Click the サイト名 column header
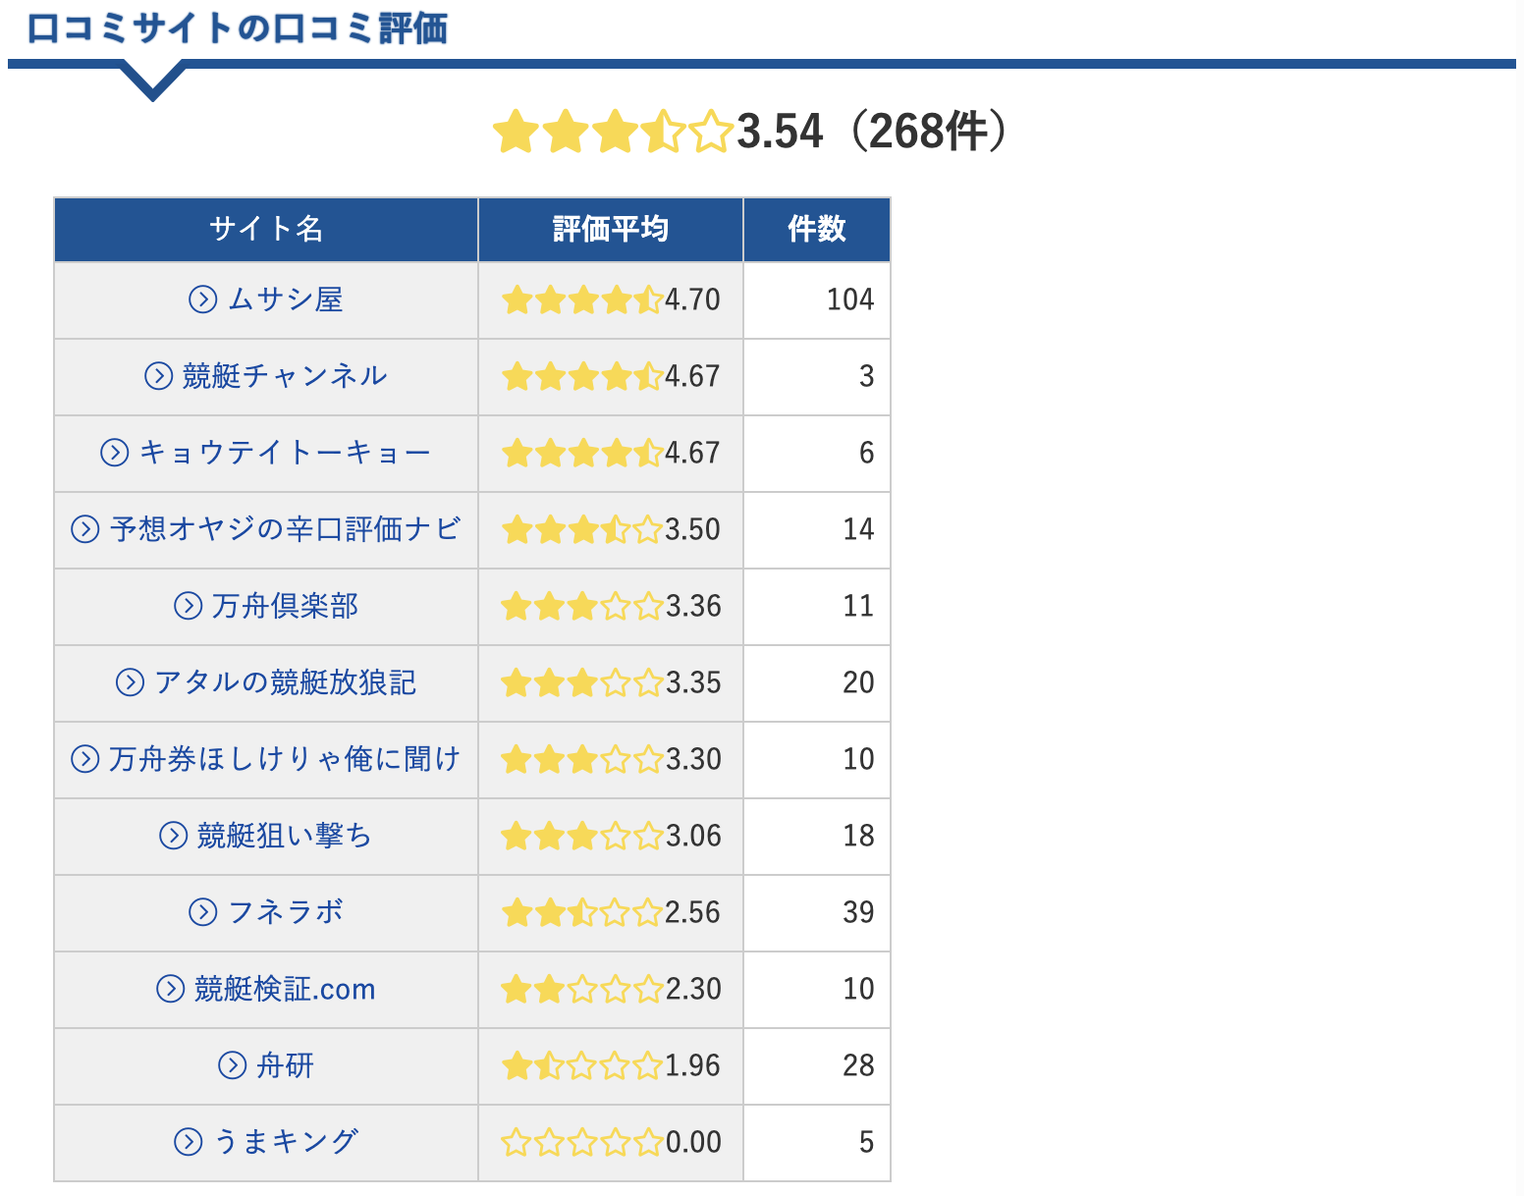The height and width of the screenshot is (1196, 1524). coord(266,230)
